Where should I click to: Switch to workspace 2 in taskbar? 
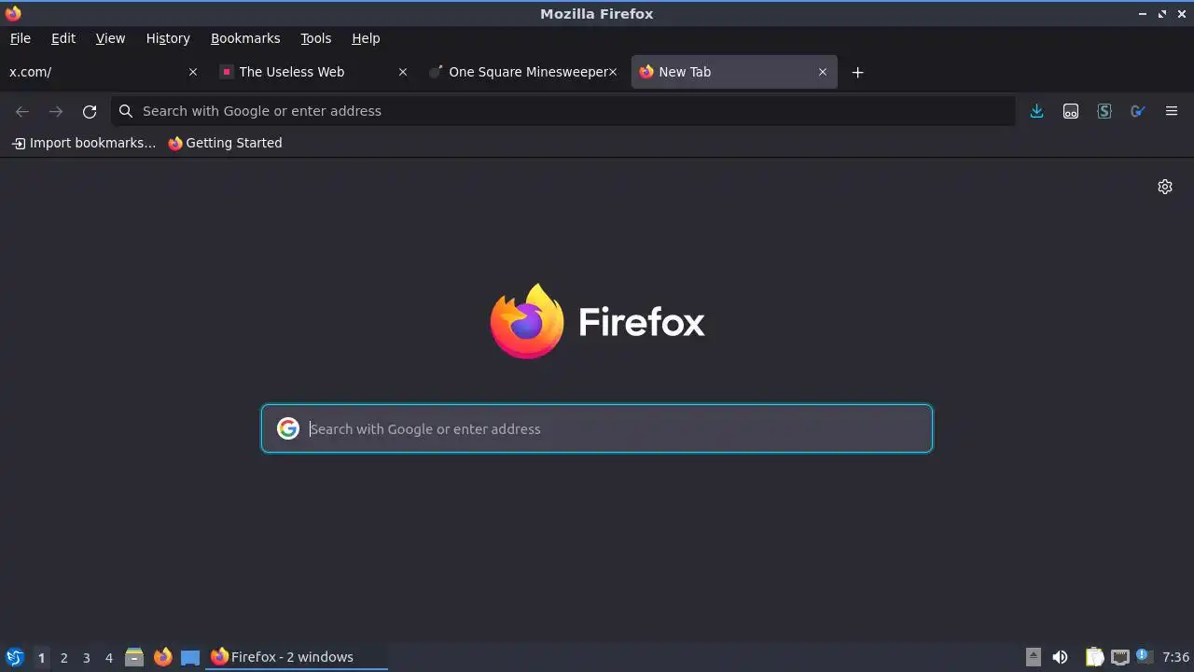coord(63,657)
